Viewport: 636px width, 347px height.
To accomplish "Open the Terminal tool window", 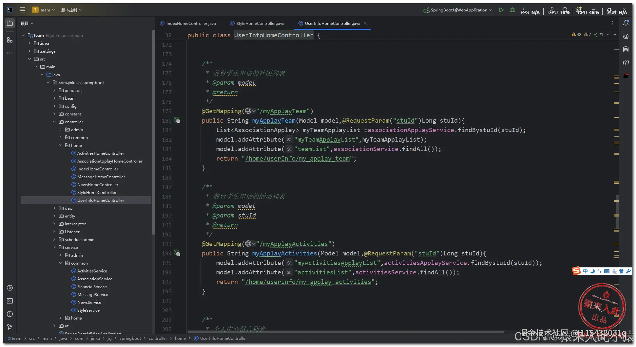I will coord(10,301).
